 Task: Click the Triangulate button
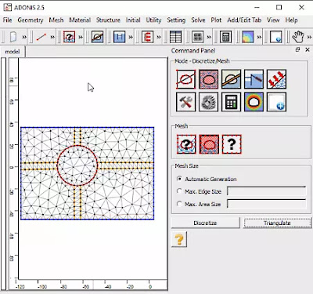click(x=277, y=223)
